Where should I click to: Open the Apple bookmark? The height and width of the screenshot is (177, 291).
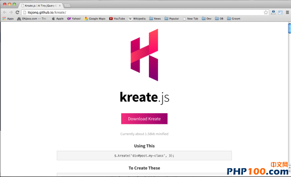[58, 18]
